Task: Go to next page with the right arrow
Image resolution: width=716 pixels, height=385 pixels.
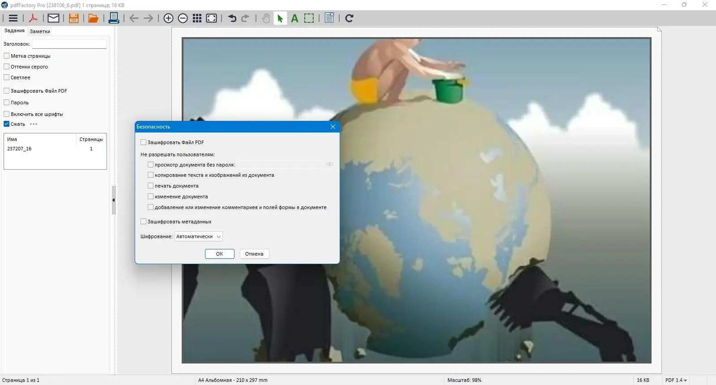Action: (x=148, y=18)
